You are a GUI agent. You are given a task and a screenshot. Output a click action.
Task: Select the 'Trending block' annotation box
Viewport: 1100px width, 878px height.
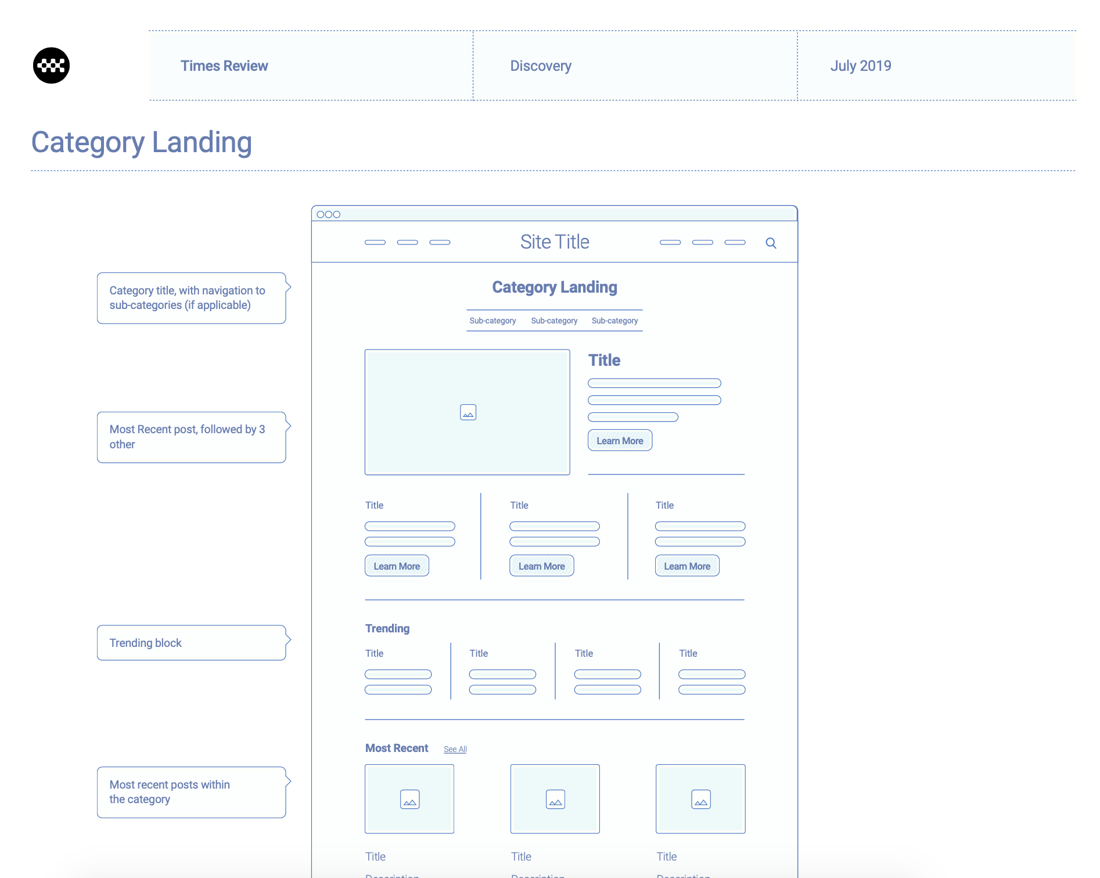194,643
